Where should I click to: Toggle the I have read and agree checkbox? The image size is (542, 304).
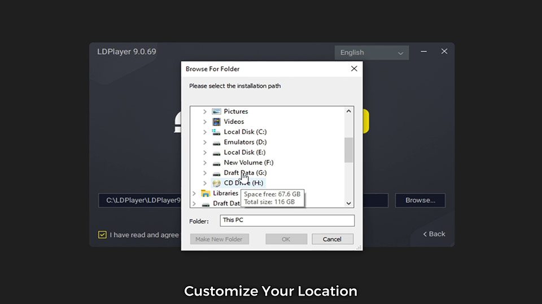pos(102,235)
